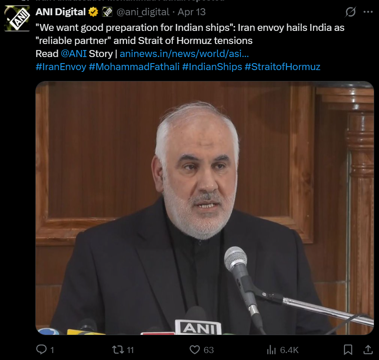Viewport: 379px width, 360px height.
Task: Follow the aninews.in story link
Action: click(x=184, y=54)
